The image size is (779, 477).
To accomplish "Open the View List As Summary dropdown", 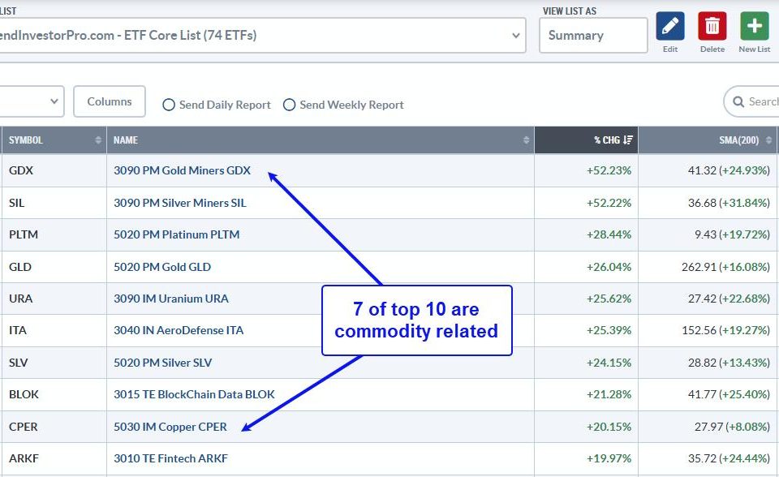I will pyautogui.click(x=592, y=36).
